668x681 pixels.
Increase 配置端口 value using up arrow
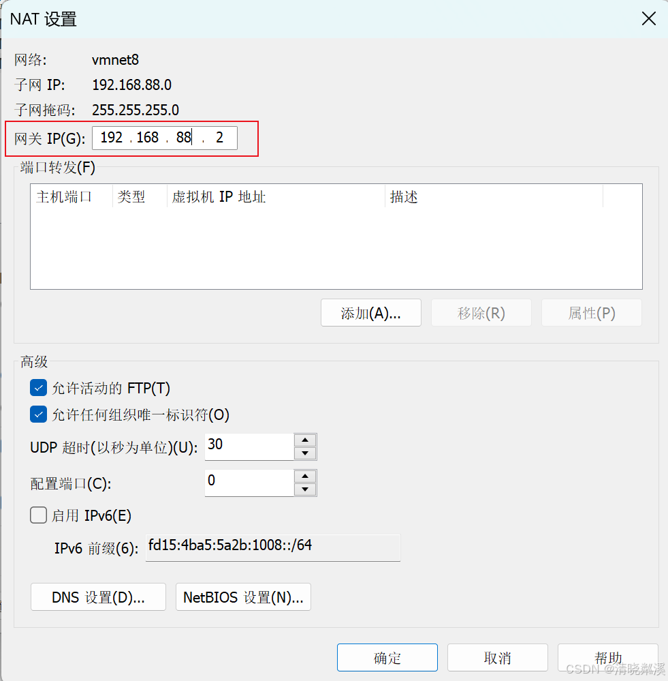coord(304,477)
